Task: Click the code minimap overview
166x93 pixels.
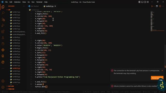Action: coord(157,21)
